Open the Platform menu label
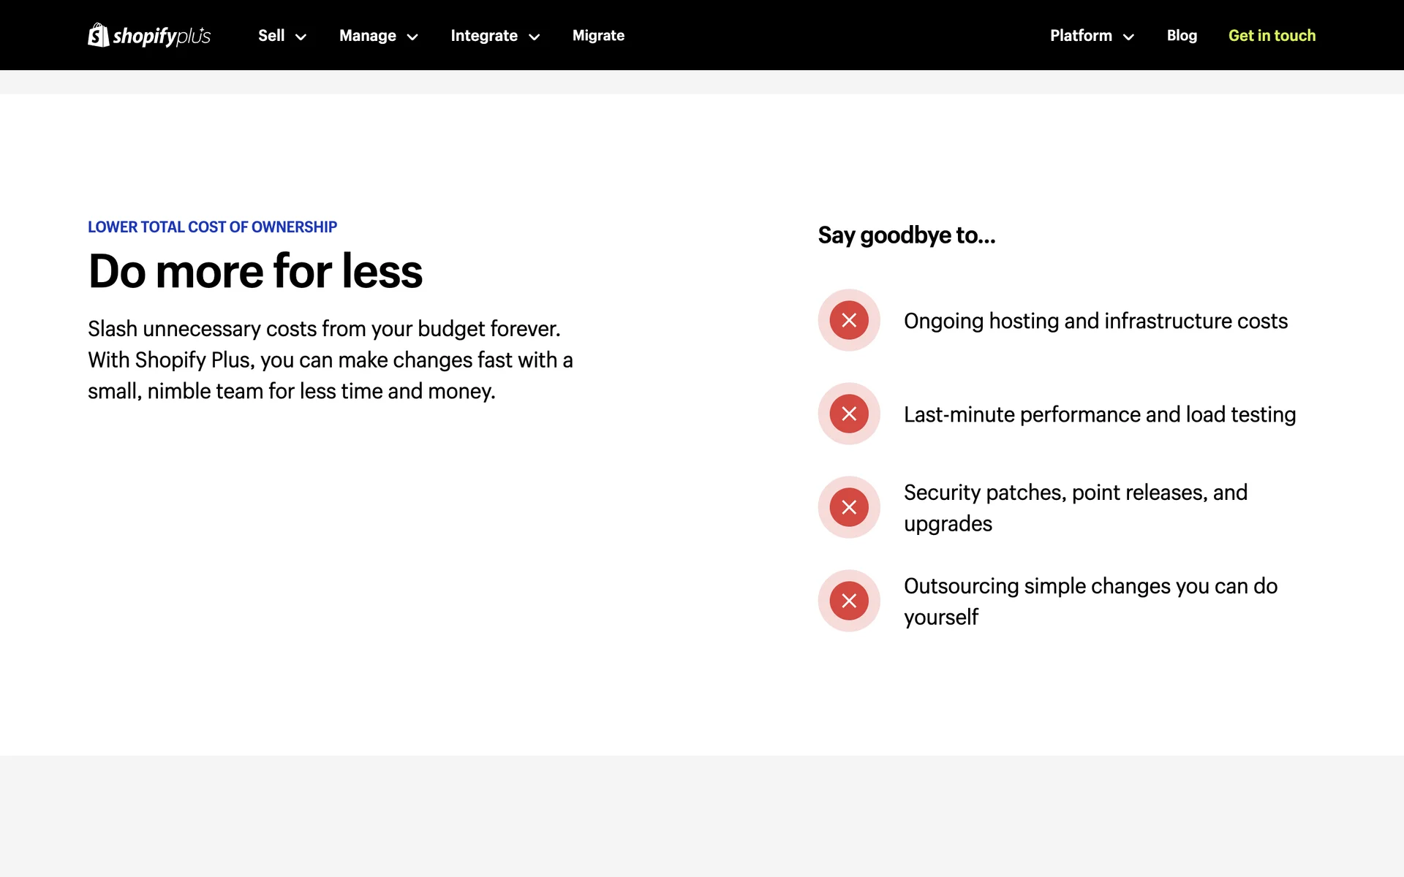The height and width of the screenshot is (877, 1404). (1081, 35)
